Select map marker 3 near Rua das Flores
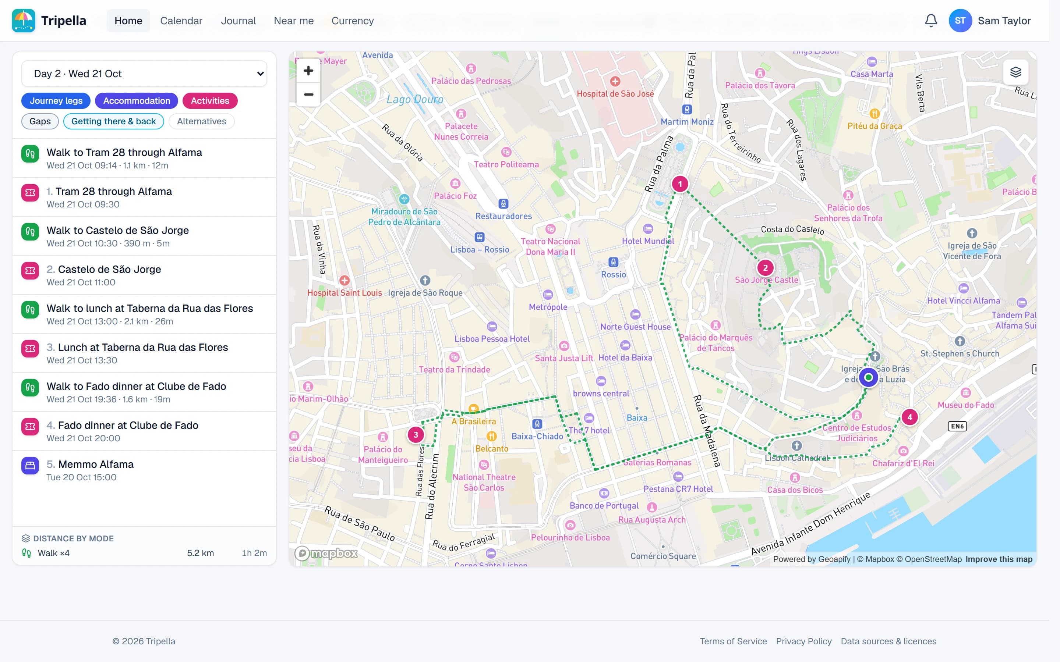1060x662 pixels. tap(416, 435)
